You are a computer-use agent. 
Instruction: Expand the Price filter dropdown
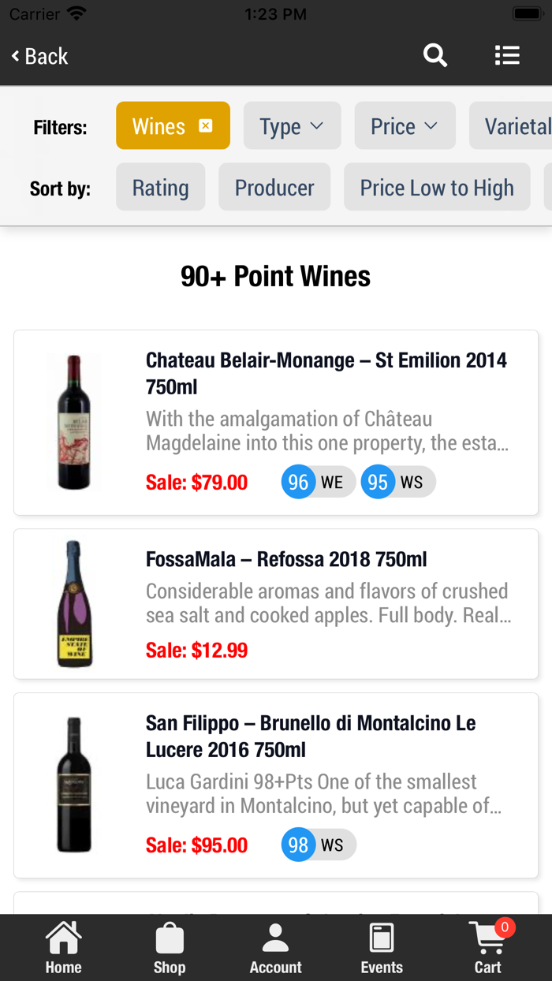point(405,126)
